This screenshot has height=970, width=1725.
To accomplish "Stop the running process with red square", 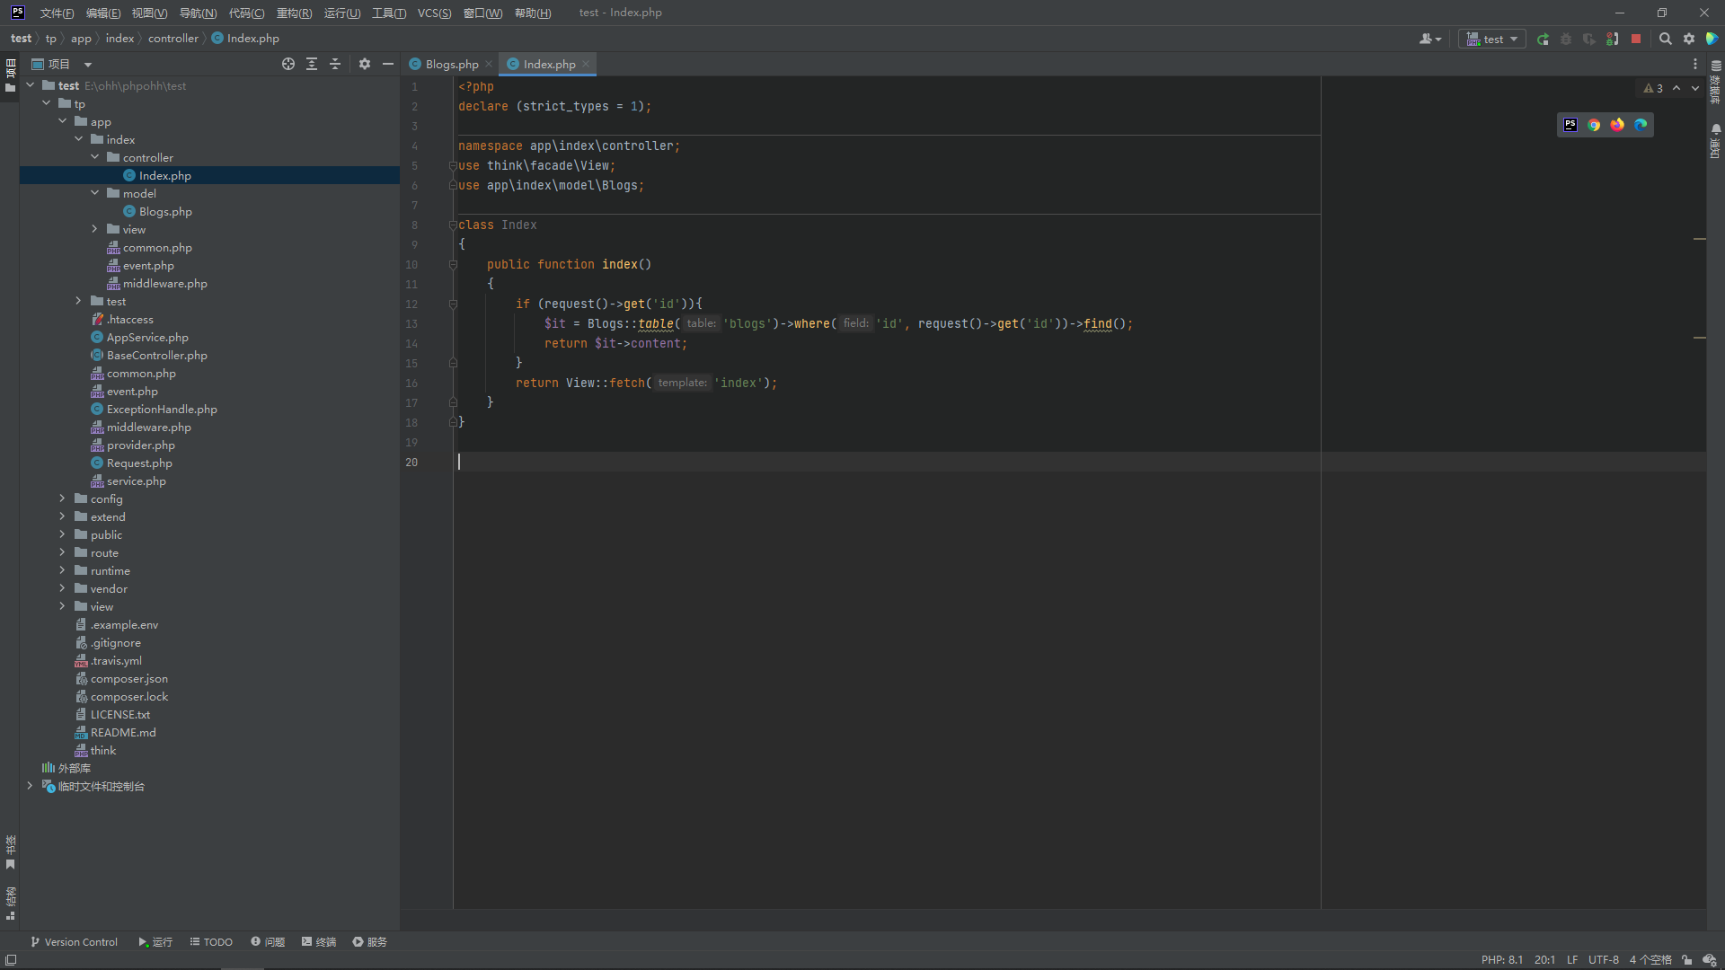I will [1636, 40].
